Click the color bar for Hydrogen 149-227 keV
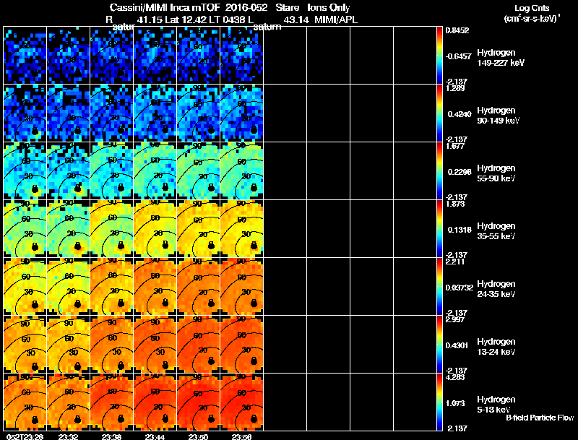The width and height of the screenshot is (578, 440). [x=439, y=56]
